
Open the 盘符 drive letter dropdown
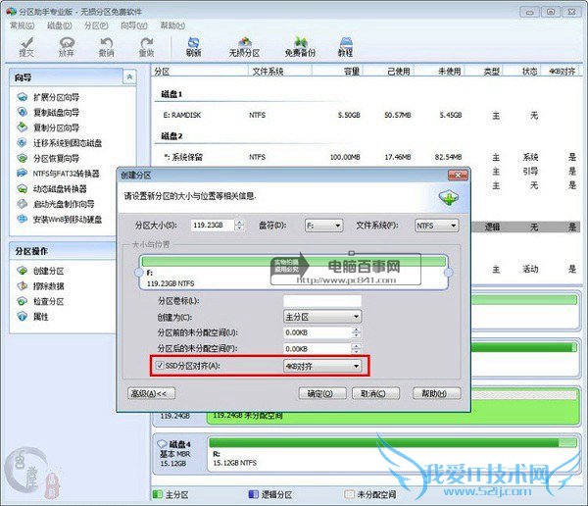[x=324, y=226]
